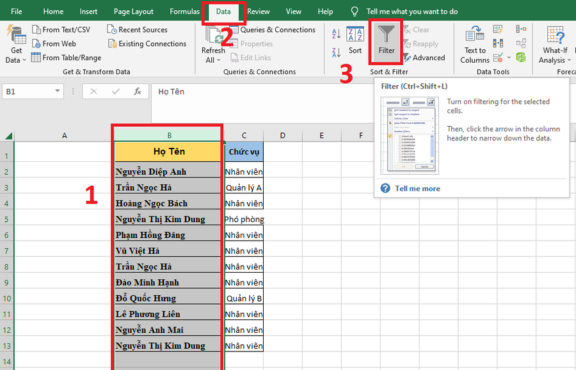Image resolution: width=576 pixels, height=370 pixels.
Task: Sort Z to A descending
Action: 336,52
